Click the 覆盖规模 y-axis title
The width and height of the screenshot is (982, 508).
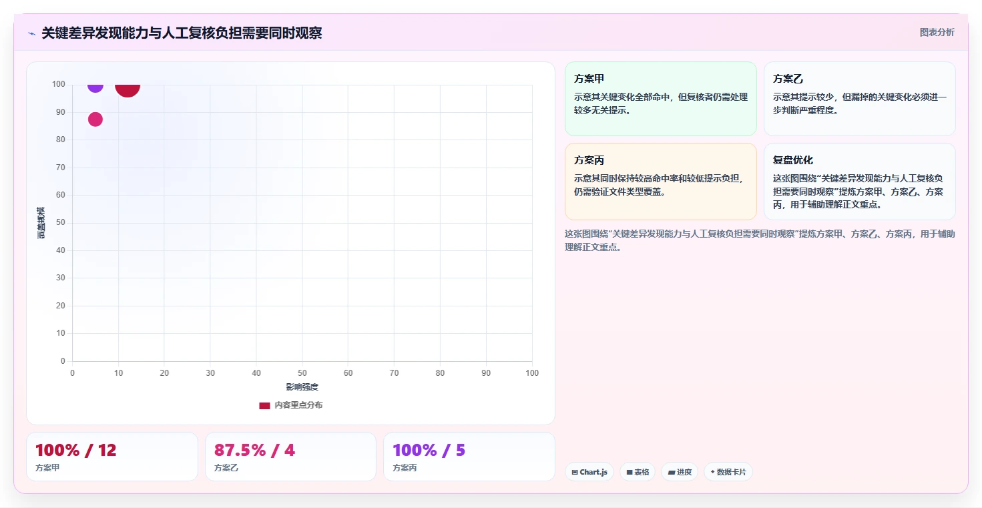(41, 223)
